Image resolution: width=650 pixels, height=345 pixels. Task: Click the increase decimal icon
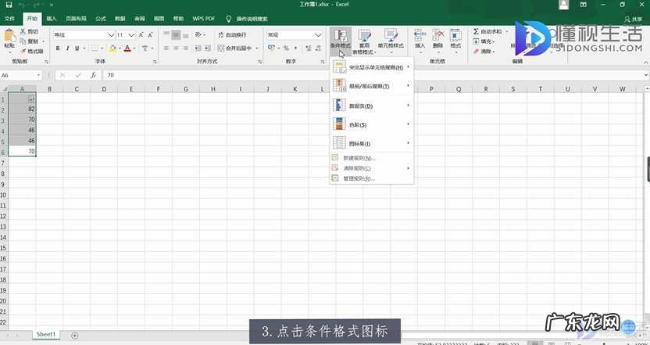point(308,49)
